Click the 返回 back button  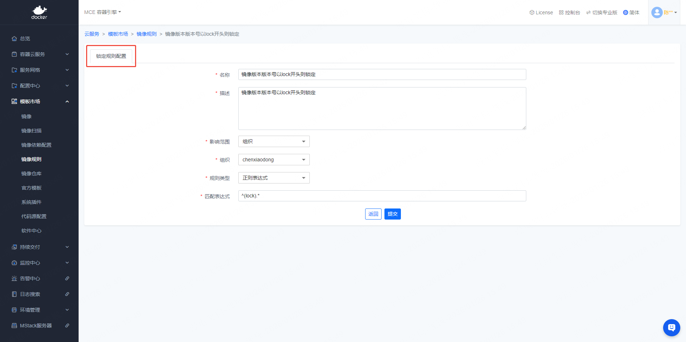coord(373,214)
